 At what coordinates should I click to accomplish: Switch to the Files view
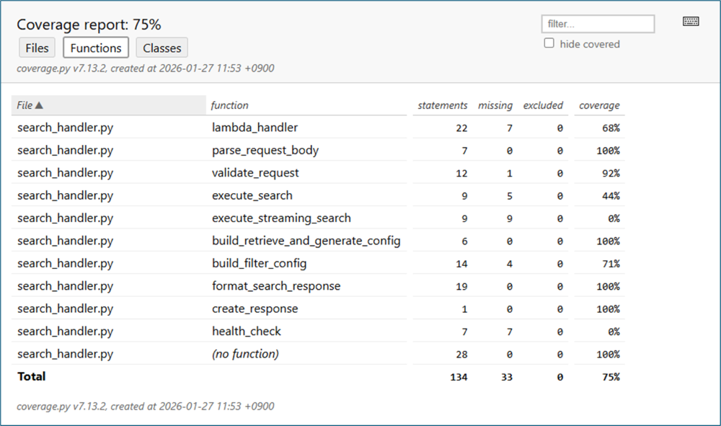pyautogui.click(x=37, y=48)
